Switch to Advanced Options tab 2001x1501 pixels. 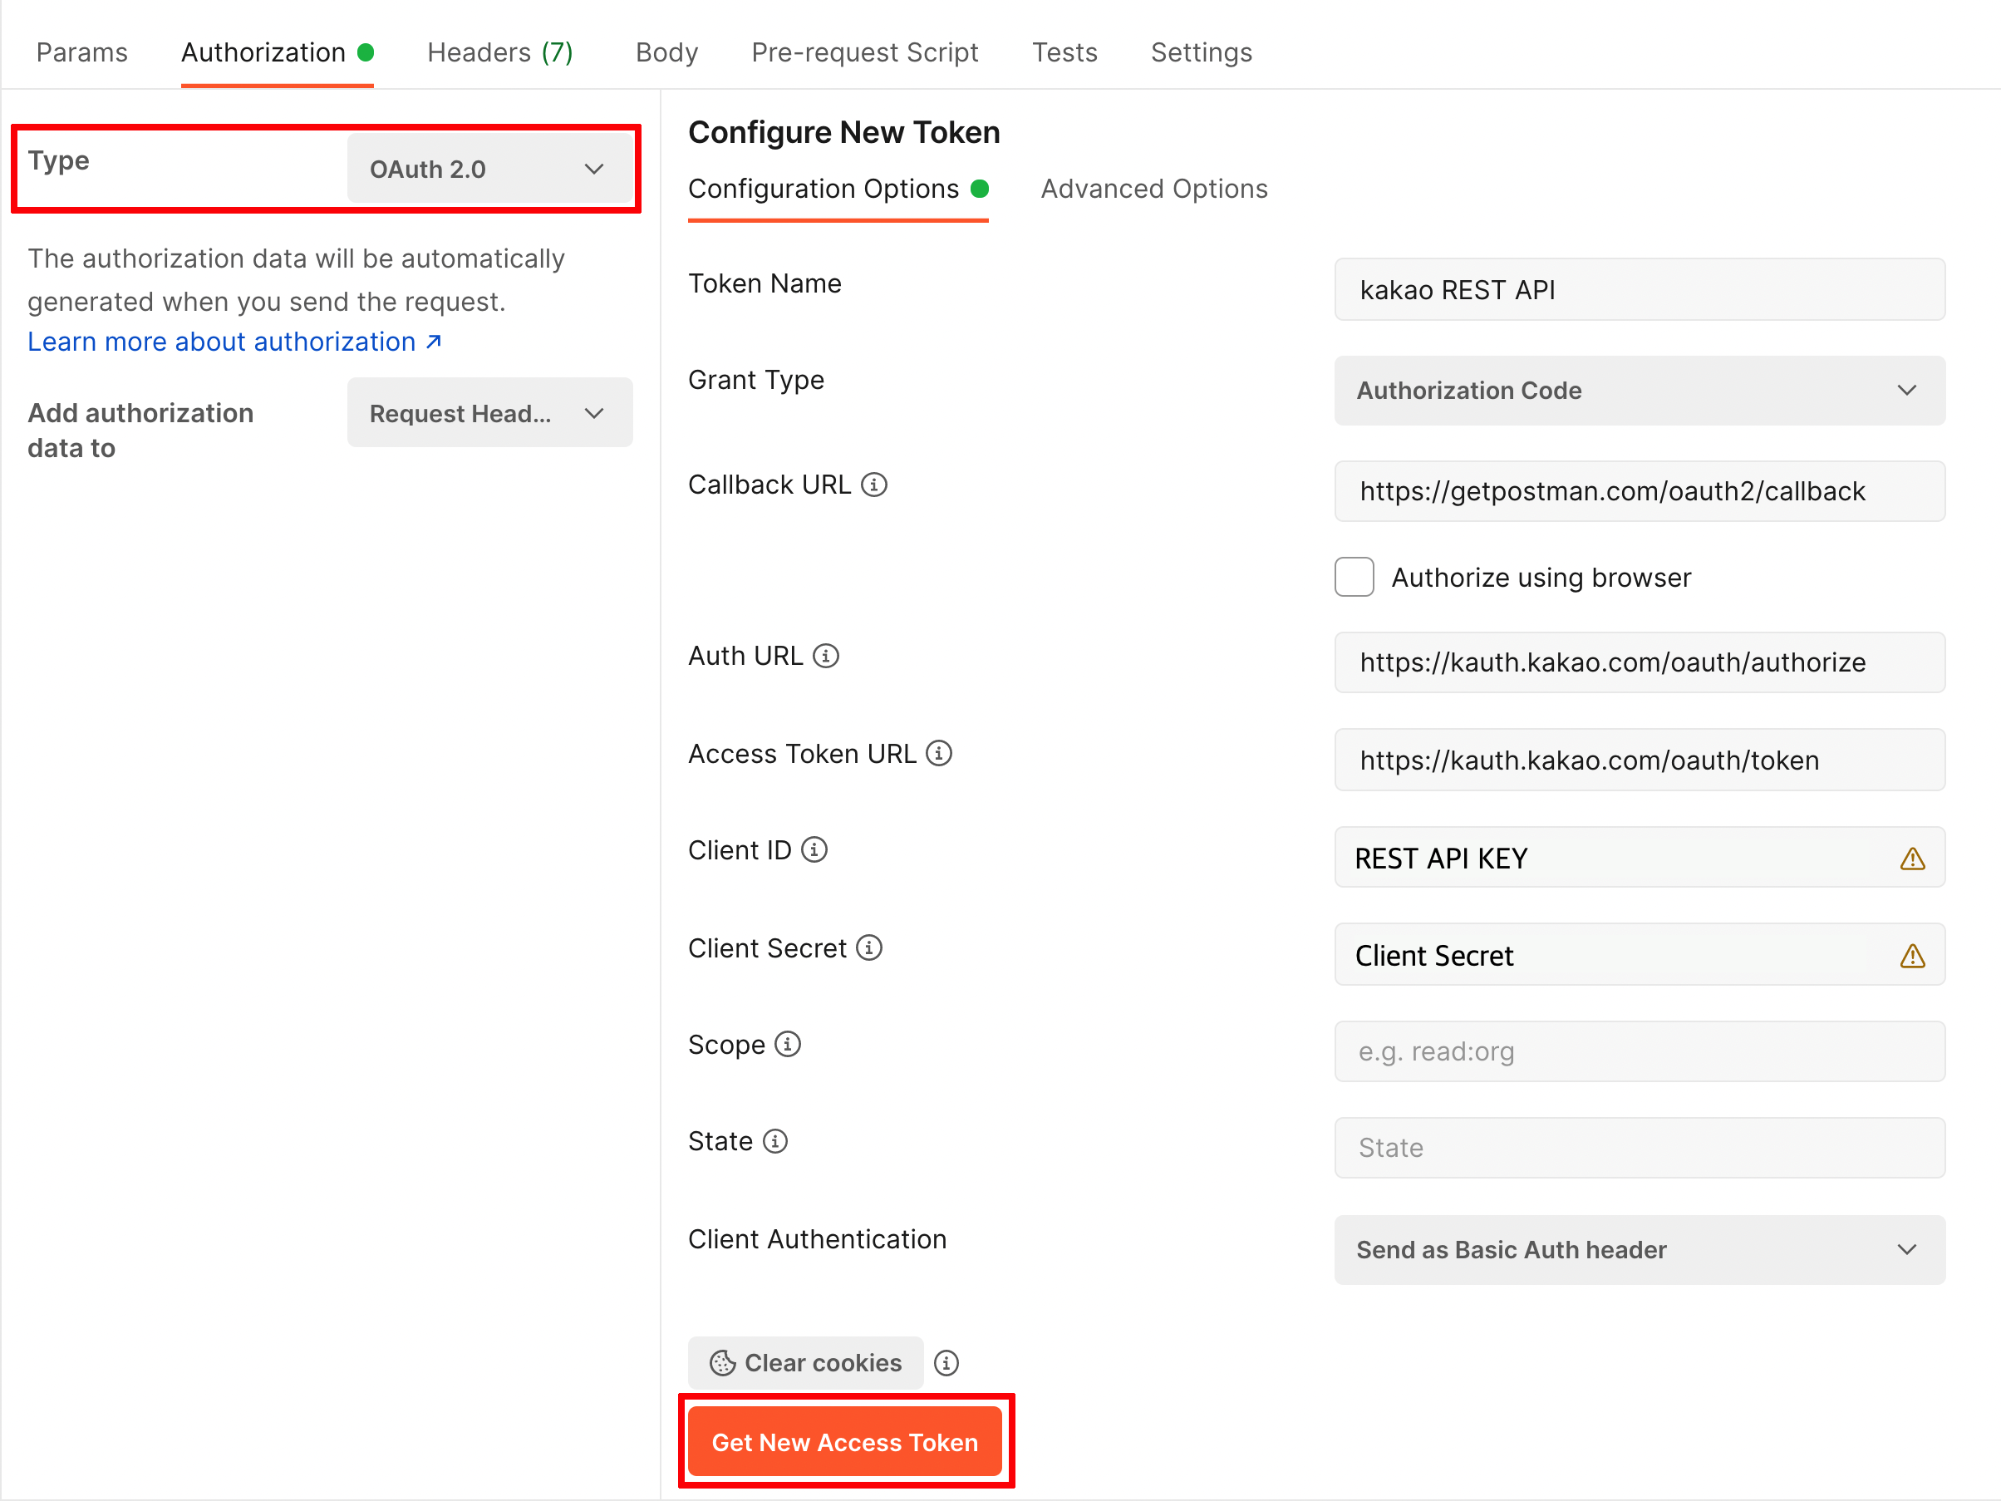coord(1154,189)
